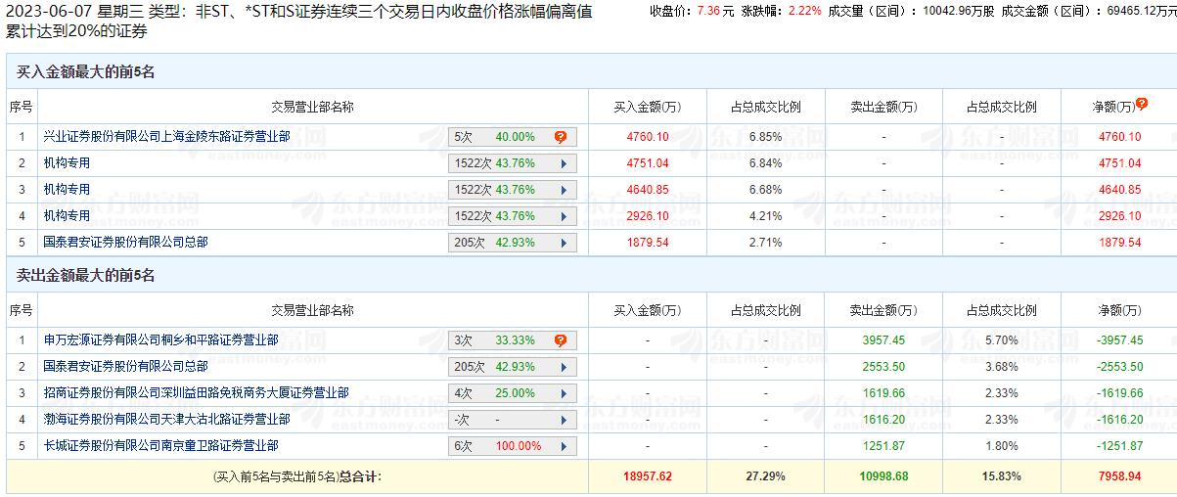Screen dimensions: 1177x497
Task: Click the orange question icon in 申万宏源 row
Action: click(561, 340)
